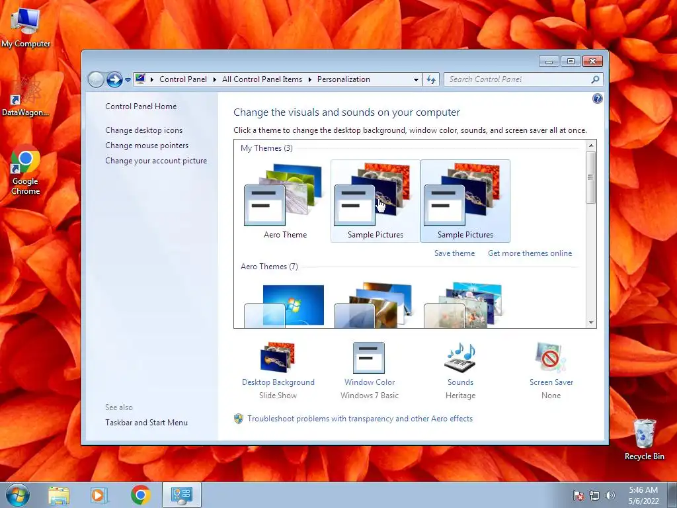Open recent pages dropdown arrow
The width and height of the screenshot is (677, 508).
point(128,80)
